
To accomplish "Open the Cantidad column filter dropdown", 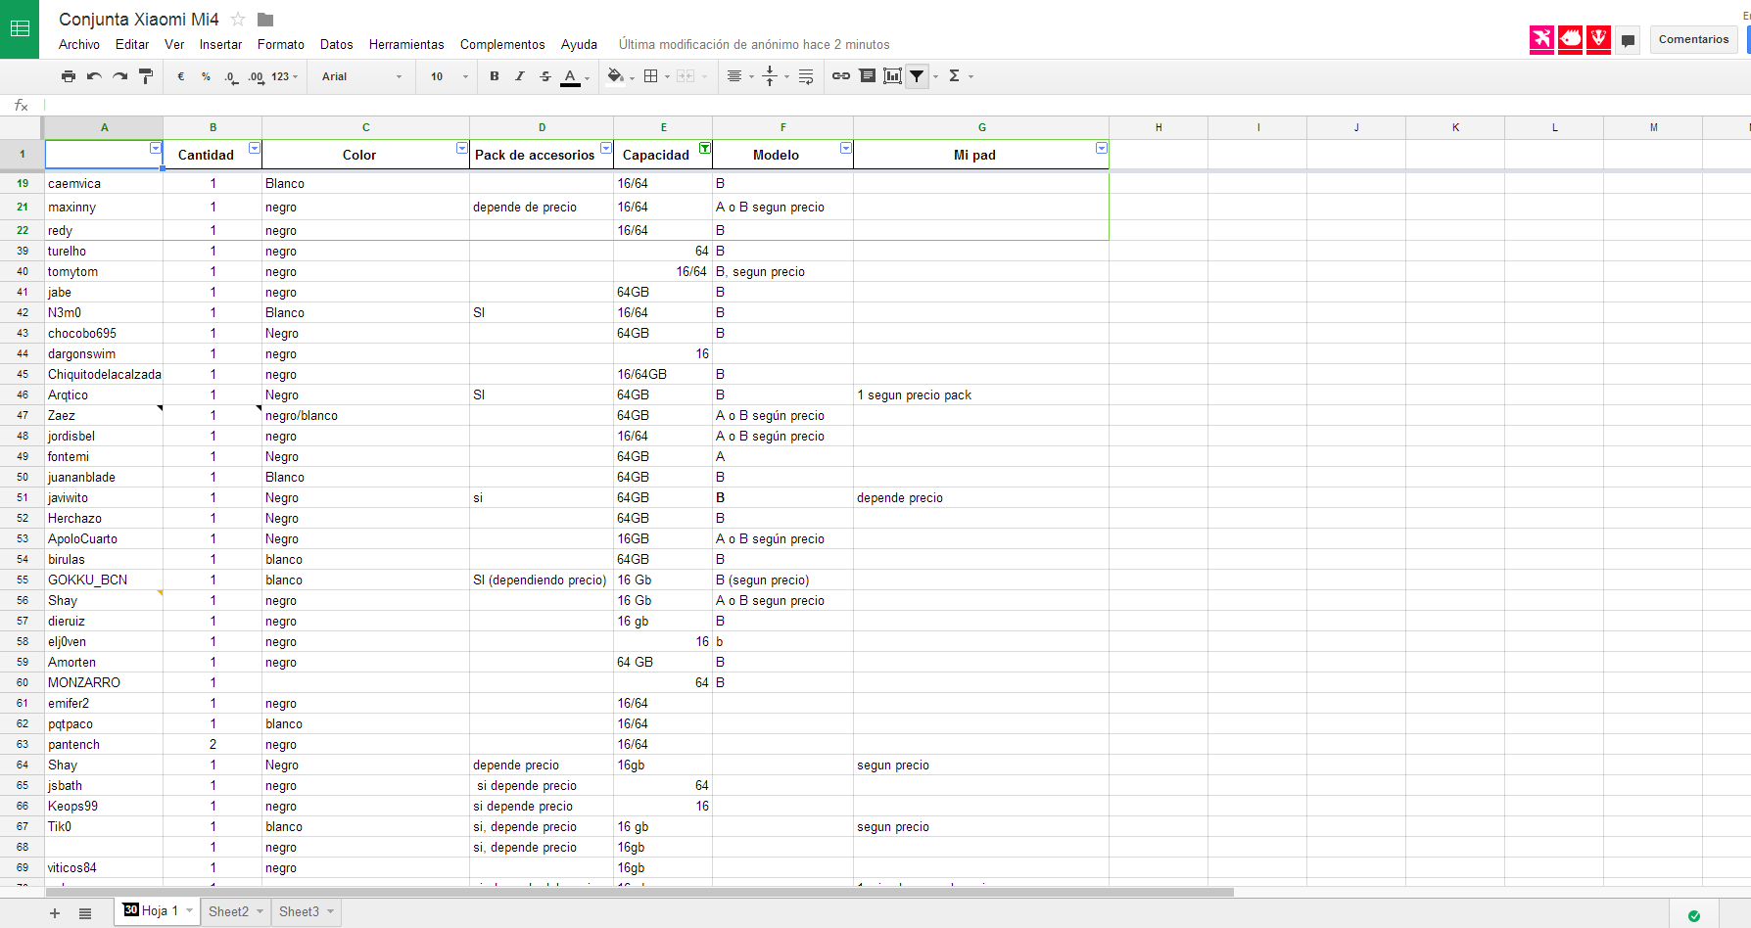I will tap(255, 148).
